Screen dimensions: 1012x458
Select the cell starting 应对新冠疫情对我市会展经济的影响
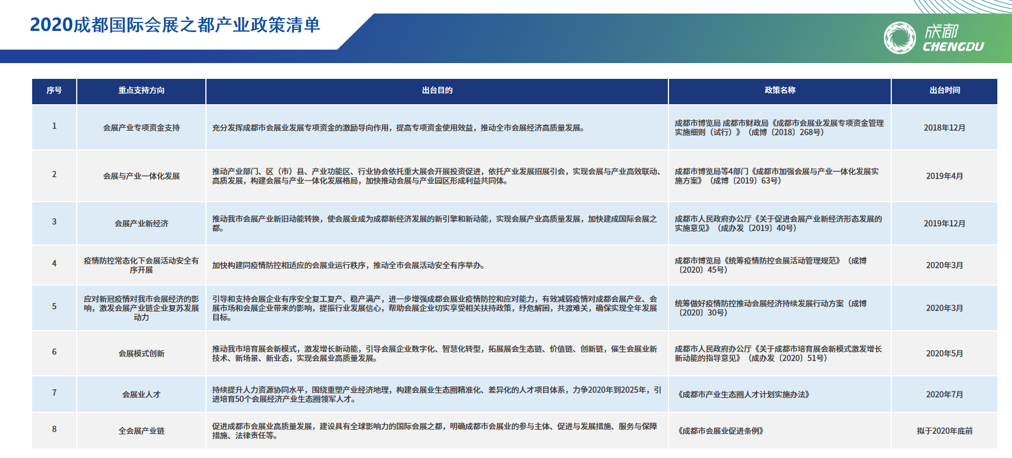click(142, 308)
